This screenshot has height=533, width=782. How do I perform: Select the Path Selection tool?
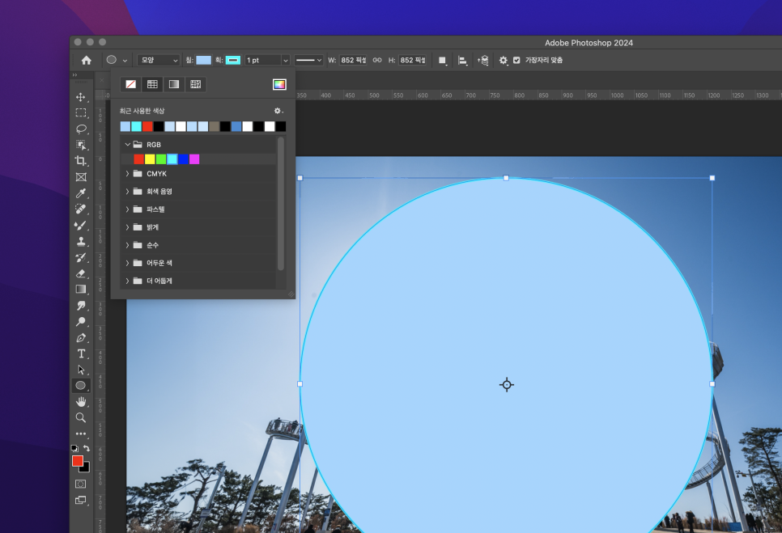(81, 370)
